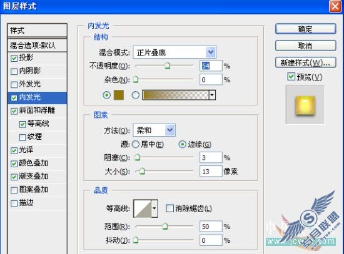Enable the 纹理 checkbox
The image size is (344, 254).
tap(23, 137)
